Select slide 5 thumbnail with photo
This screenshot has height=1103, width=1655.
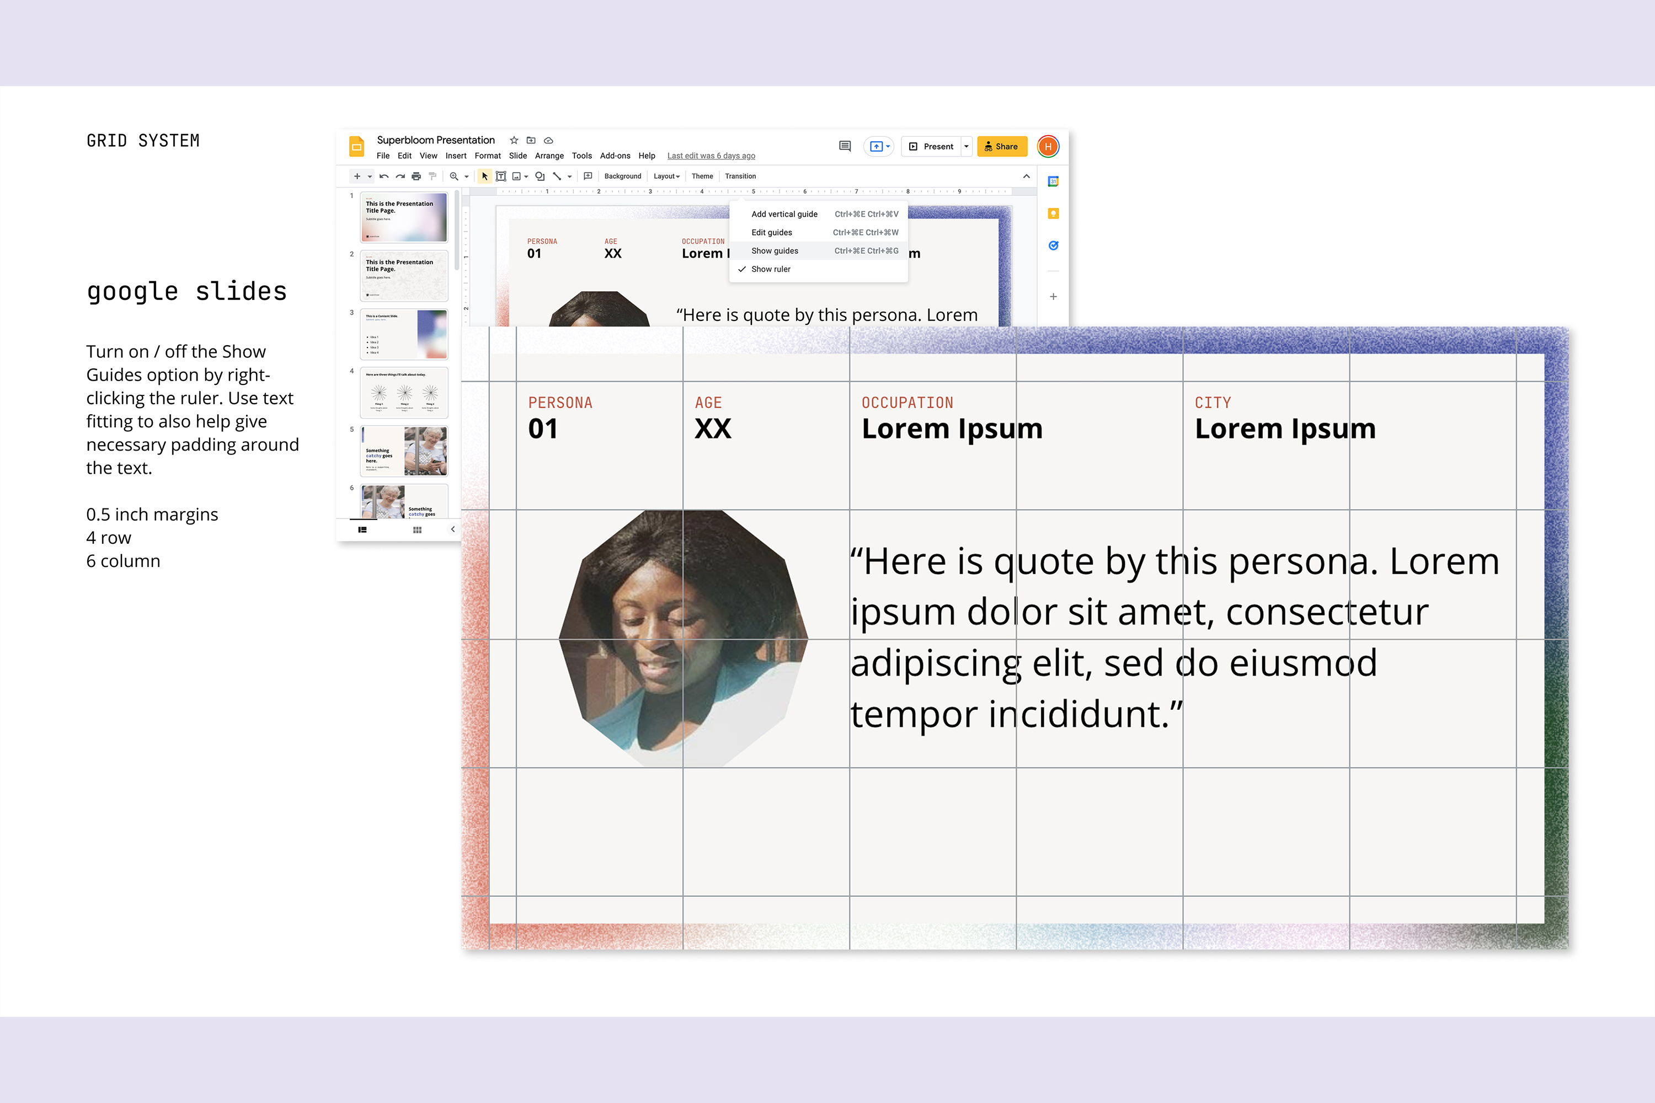click(404, 451)
